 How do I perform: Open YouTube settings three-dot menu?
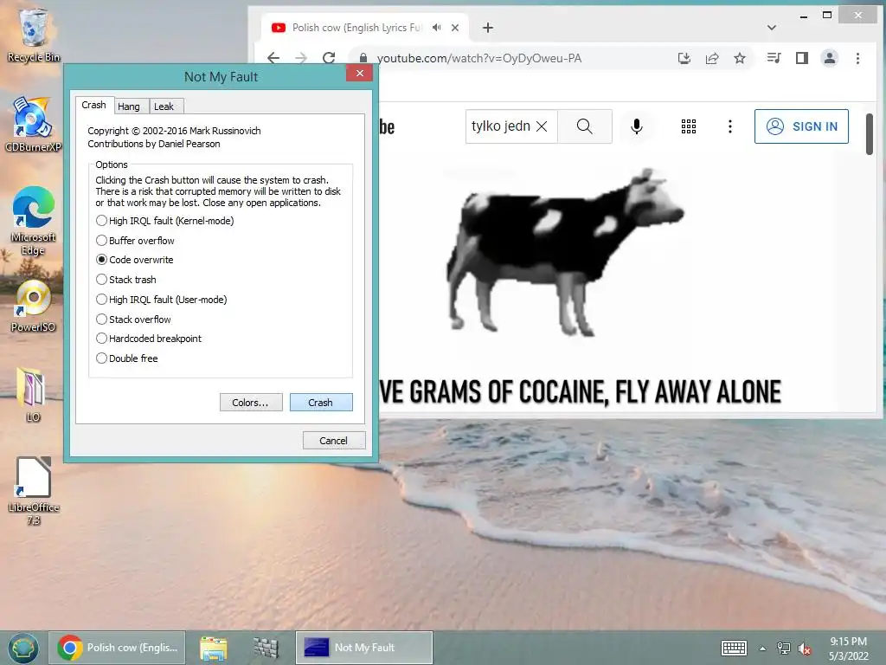pyautogui.click(x=730, y=126)
